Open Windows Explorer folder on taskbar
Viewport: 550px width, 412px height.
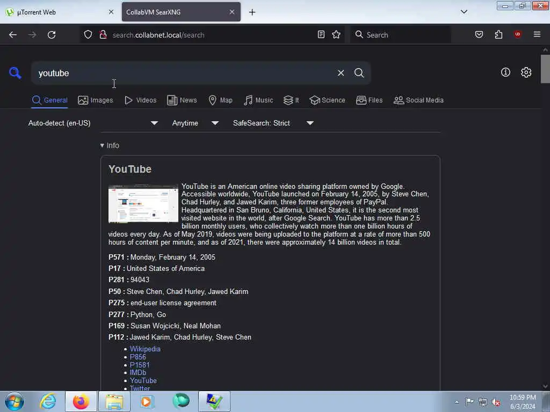click(114, 401)
